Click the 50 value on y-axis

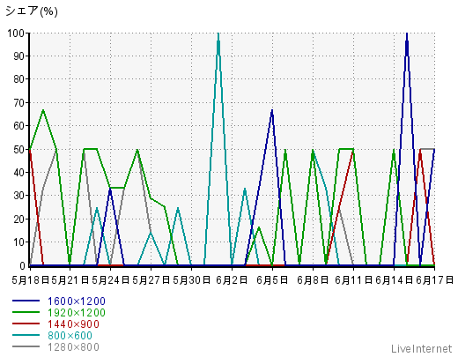[x=19, y=149]
